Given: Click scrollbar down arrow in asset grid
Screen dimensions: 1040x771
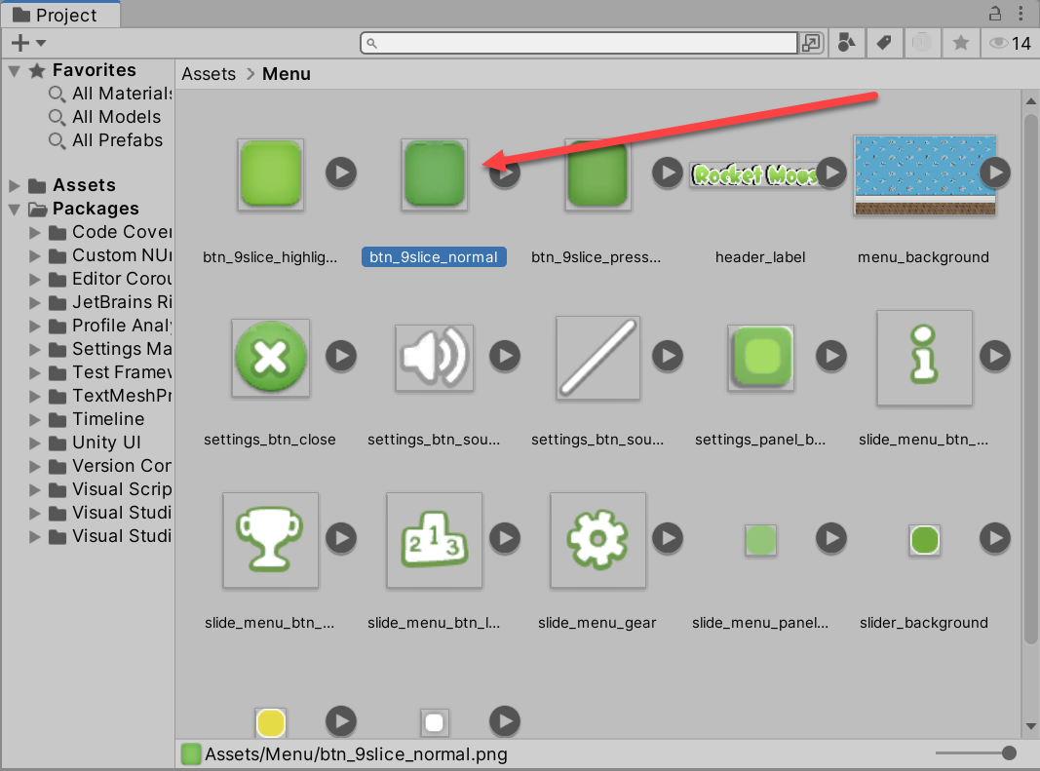Looking at the screenshot, I should pos(1030,726).
